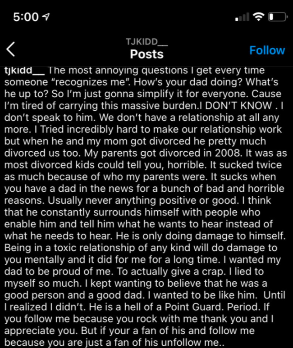Click the blue Follow button
293x348 pixels.
pyautogui.click(x=267, y=50)
